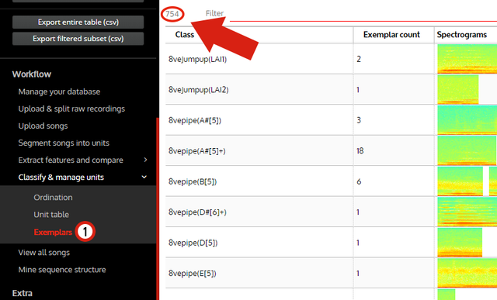Click first spectrogram thumbnail for 8vepipe(B[5])
This screenshot has height=300, width=497.
[x=461, y=181]
